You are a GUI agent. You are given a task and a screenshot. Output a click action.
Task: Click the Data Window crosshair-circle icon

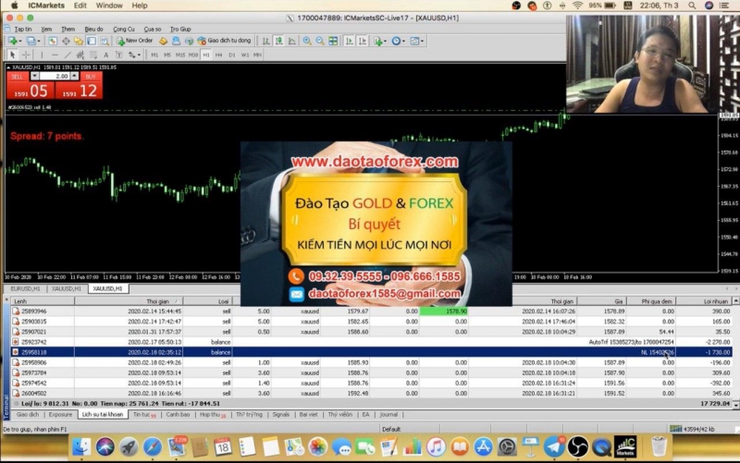click(66, 41)
